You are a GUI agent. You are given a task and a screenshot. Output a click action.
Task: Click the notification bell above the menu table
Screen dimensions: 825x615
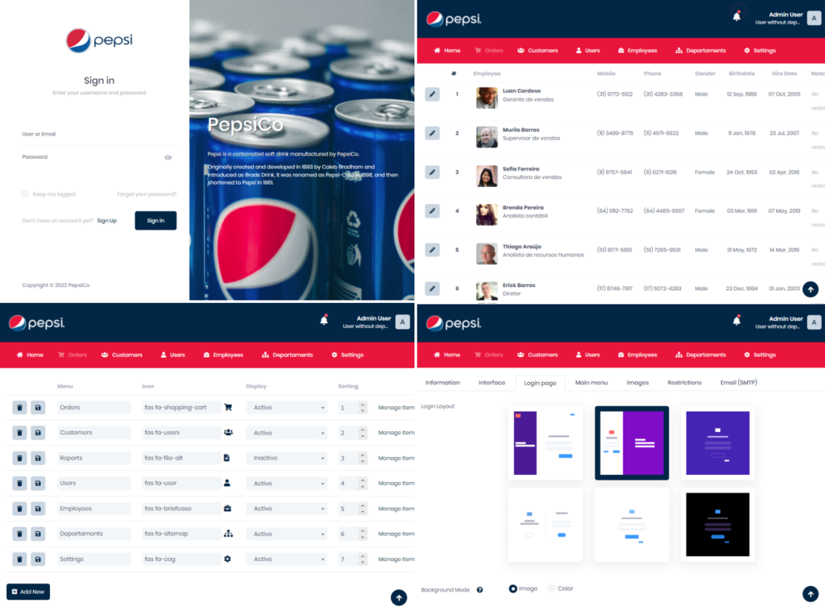324,320
